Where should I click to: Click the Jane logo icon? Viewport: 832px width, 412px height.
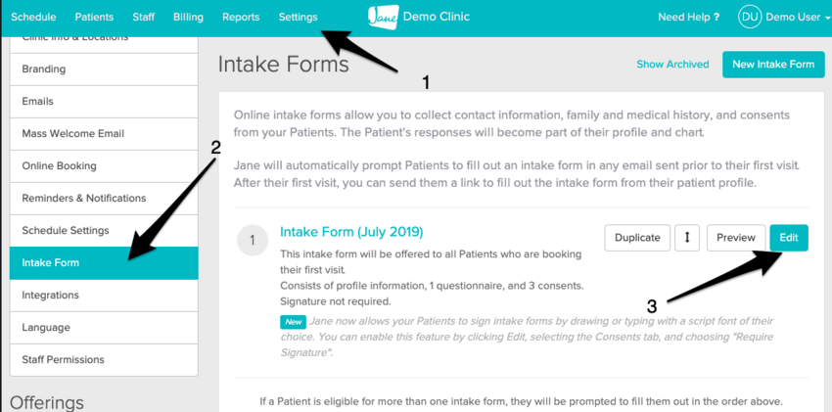tap(385, 17)
